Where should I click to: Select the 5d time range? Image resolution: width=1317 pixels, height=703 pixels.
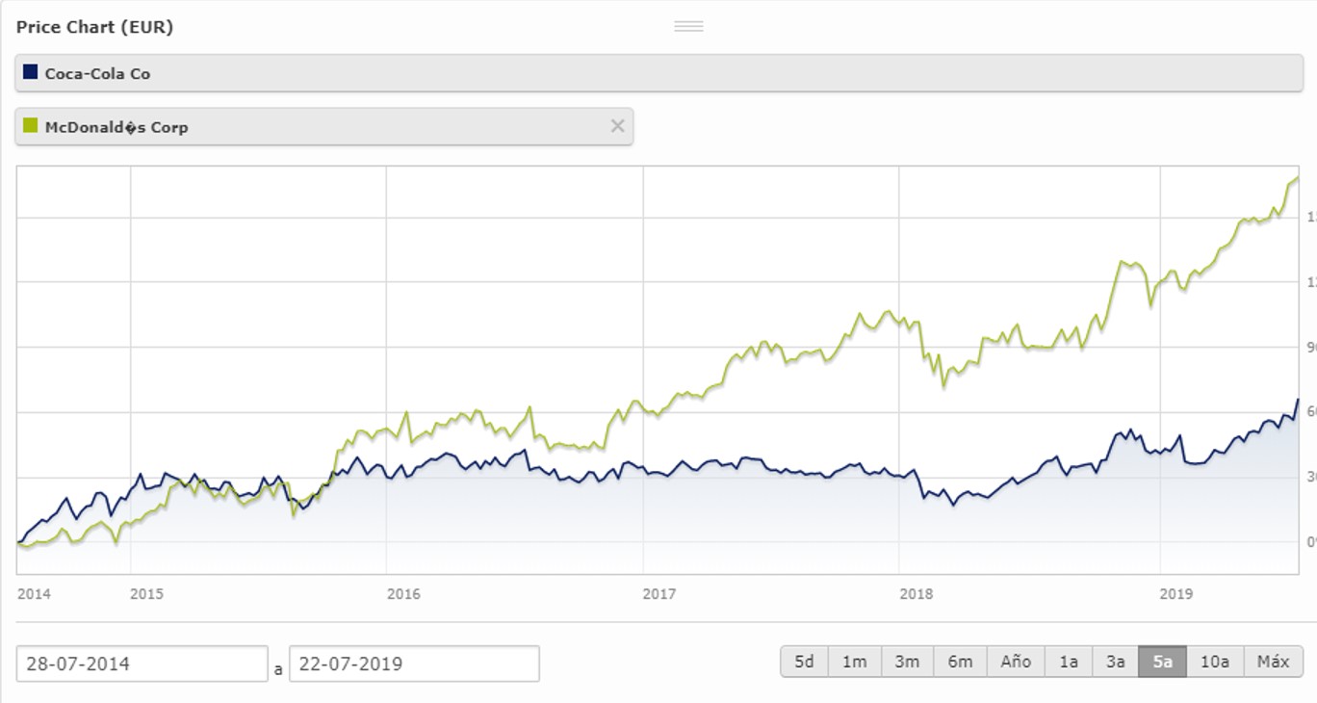coord(804,662)
